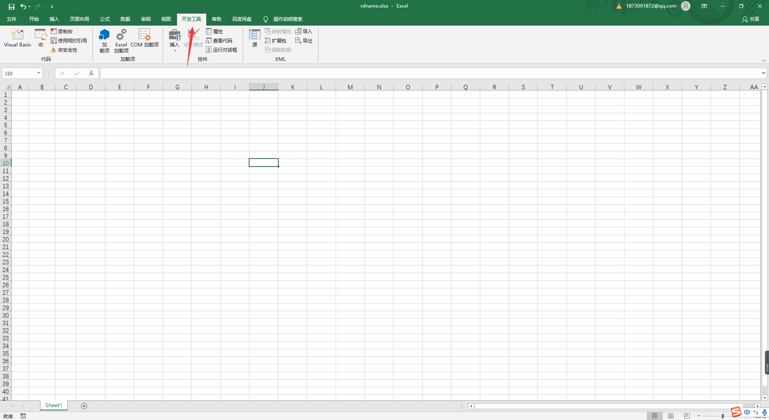Click the account warning triangle icon

point(619,6)
